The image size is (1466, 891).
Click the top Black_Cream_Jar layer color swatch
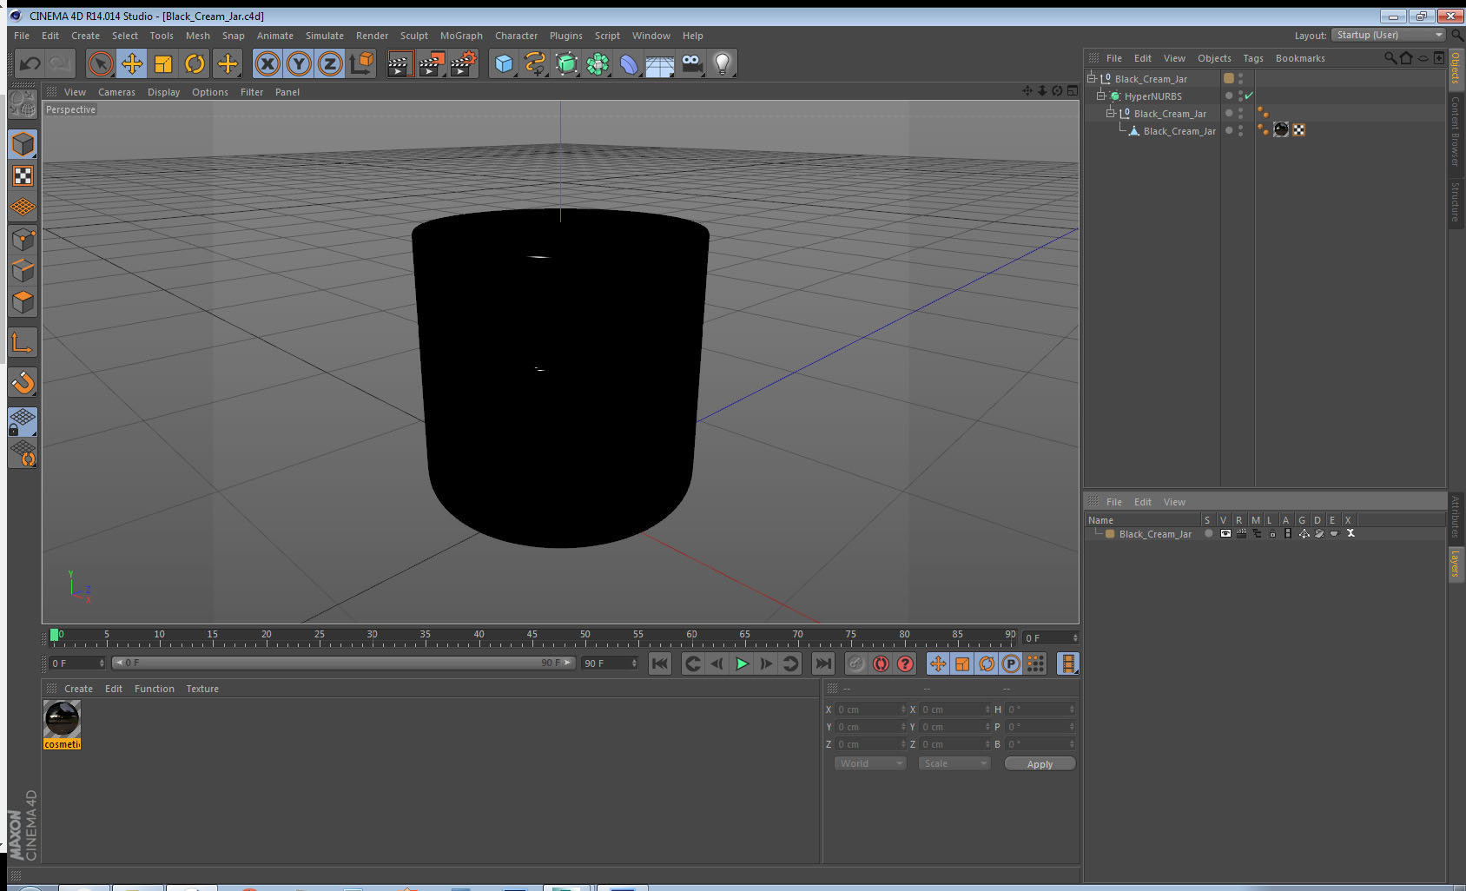click(1229, 78)
